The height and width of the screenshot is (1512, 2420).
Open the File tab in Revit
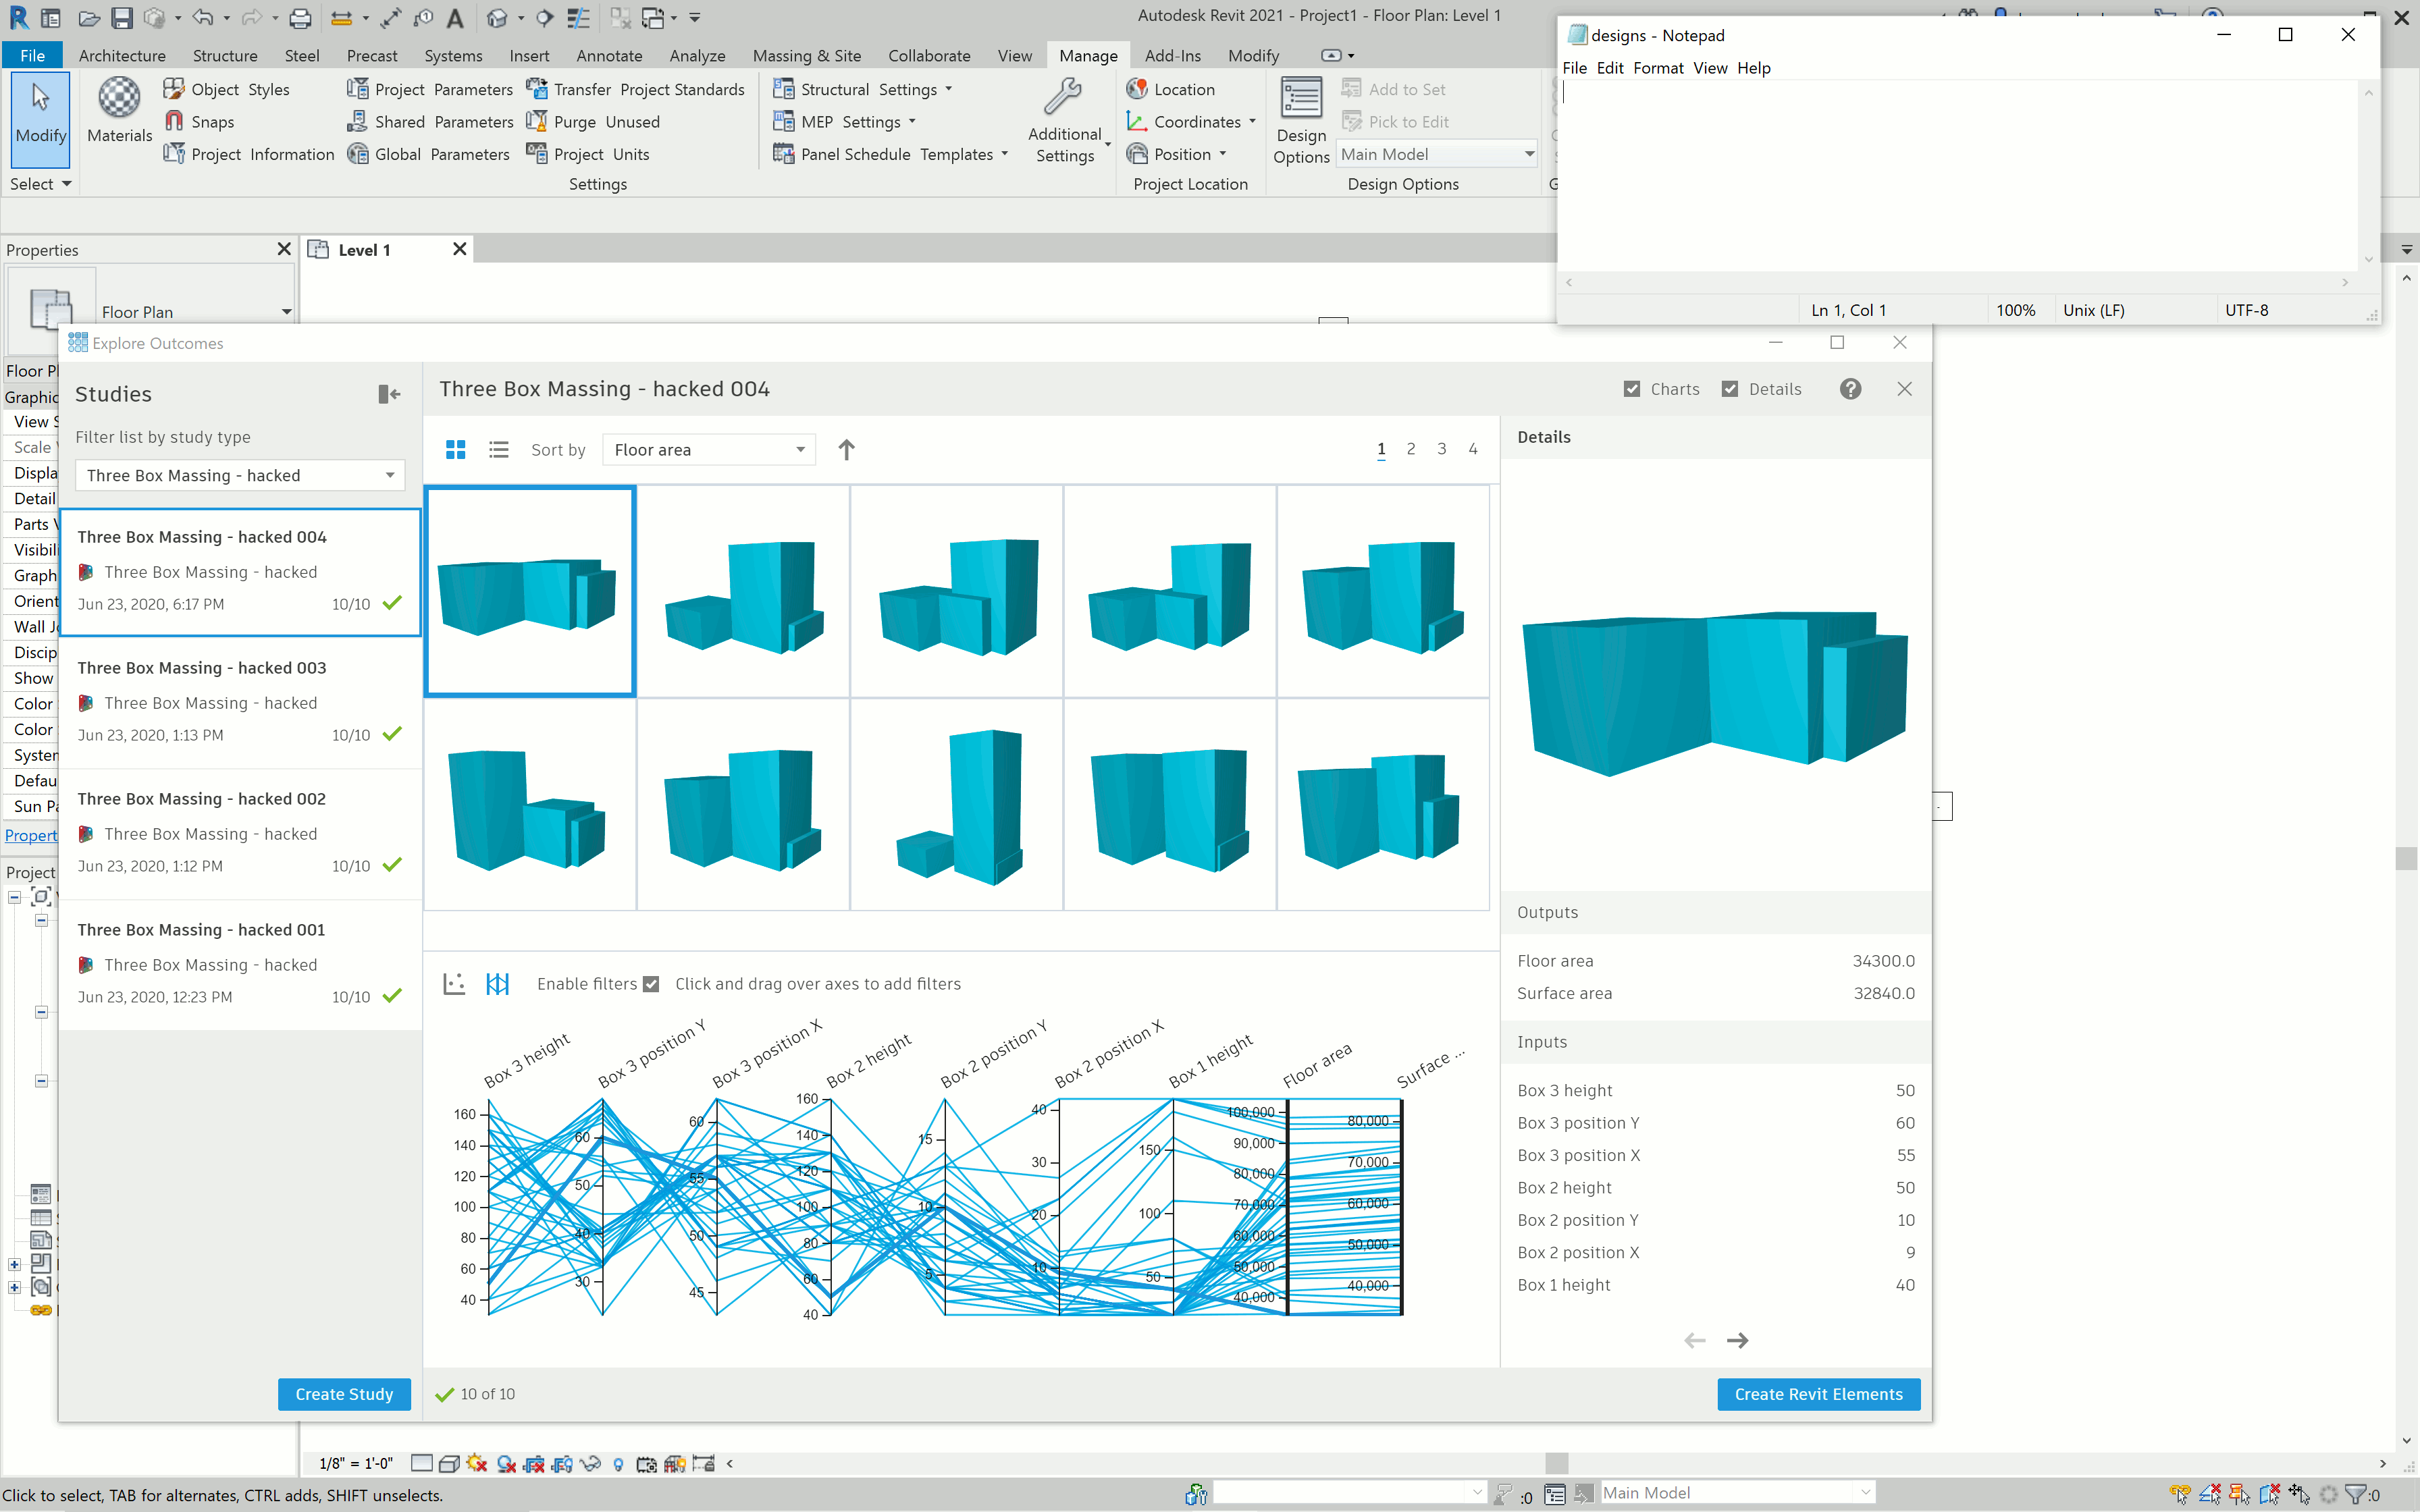click(x=32, y=56)
